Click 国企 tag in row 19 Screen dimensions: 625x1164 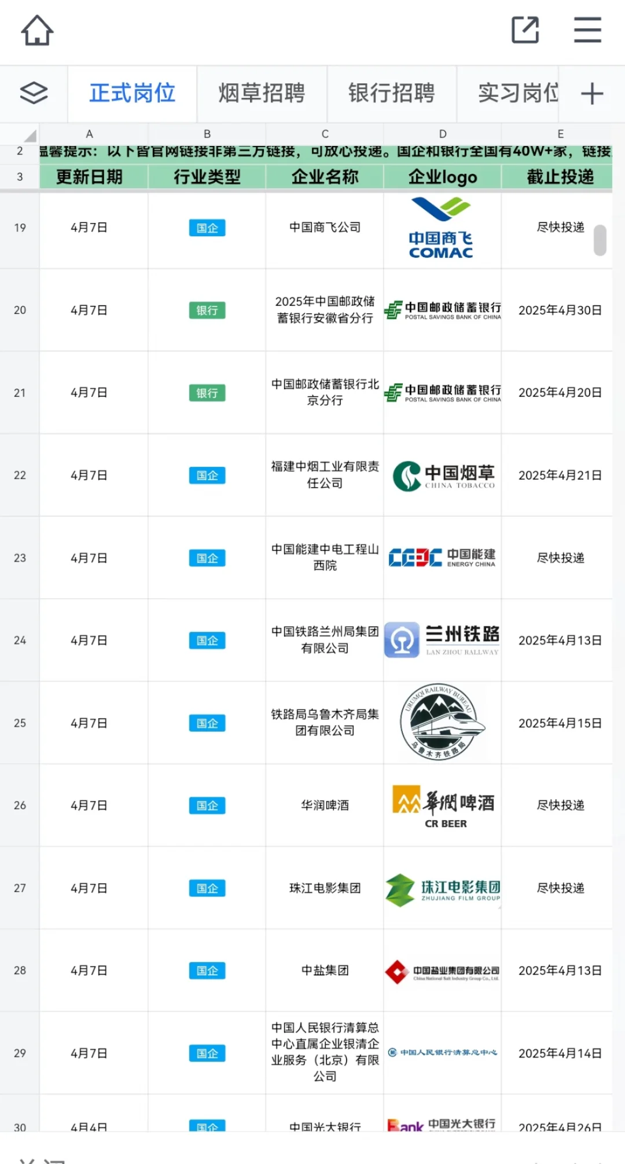207,228
